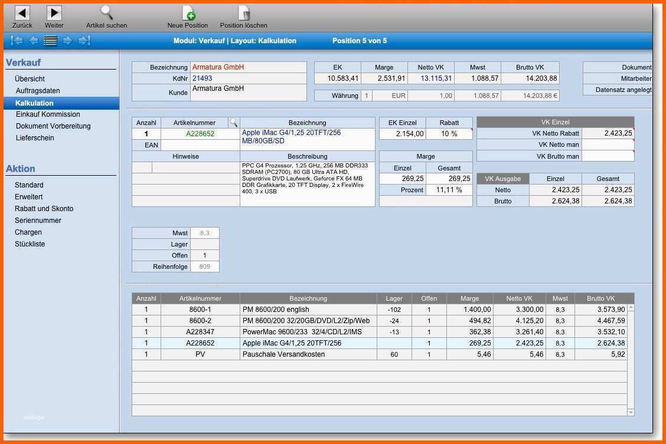
Task: Click VK Brutto man input field
Action: coord(608,156)
